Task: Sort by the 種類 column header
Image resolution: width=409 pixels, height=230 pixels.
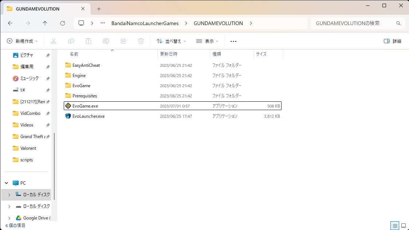Action: pyautogui.click(x=232, y=54)
